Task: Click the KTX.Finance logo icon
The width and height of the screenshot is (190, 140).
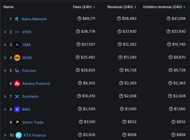Action: pyautogui.click(x=19, y=135)
